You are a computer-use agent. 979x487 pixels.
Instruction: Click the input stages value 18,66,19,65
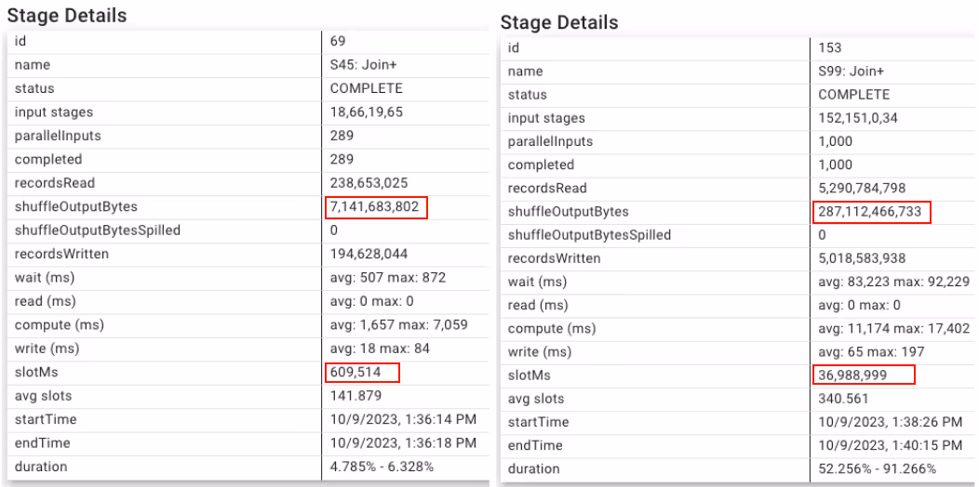[x=369, y=112]
